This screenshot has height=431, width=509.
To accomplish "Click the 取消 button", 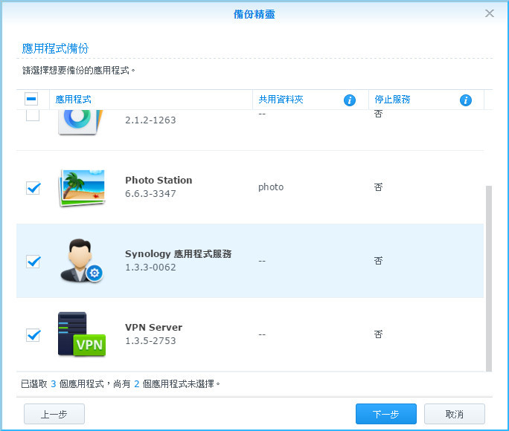I will click(x=454, y=414).
